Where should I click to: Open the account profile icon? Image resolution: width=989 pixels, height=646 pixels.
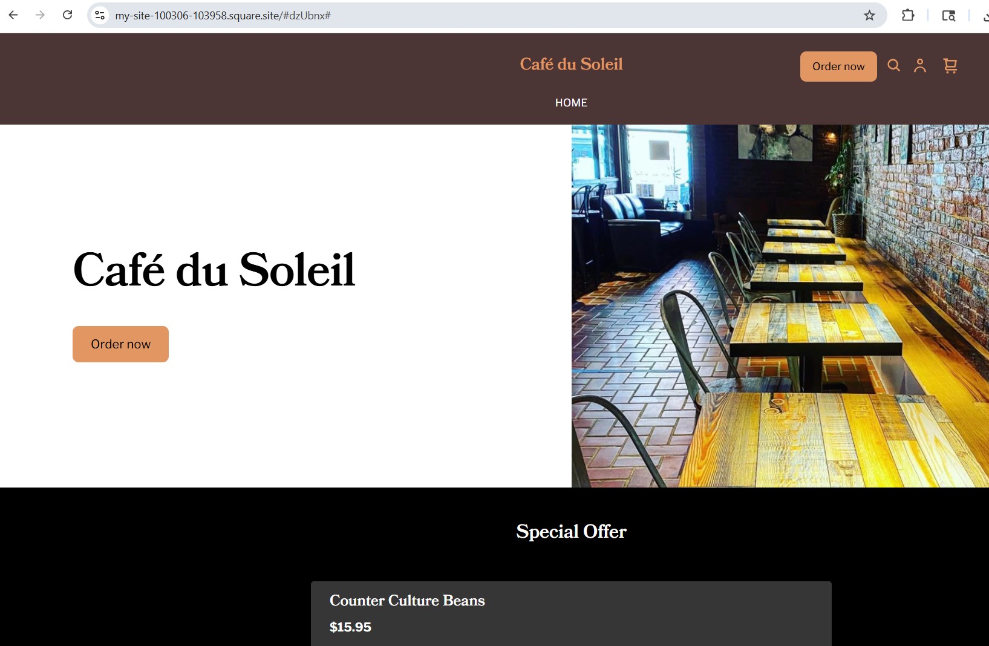click(920, 65)
